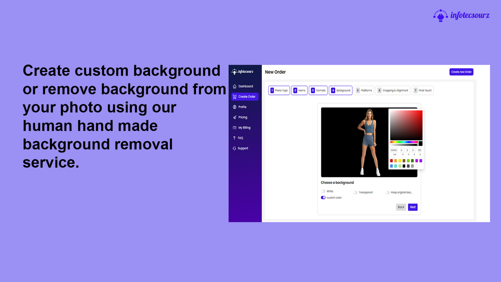Jump to step 5 Platforms
The image size is (501, 282).
point(364,90)
